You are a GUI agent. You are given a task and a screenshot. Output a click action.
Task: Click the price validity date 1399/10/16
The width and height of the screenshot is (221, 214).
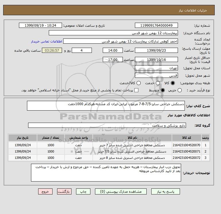point(156,59)
